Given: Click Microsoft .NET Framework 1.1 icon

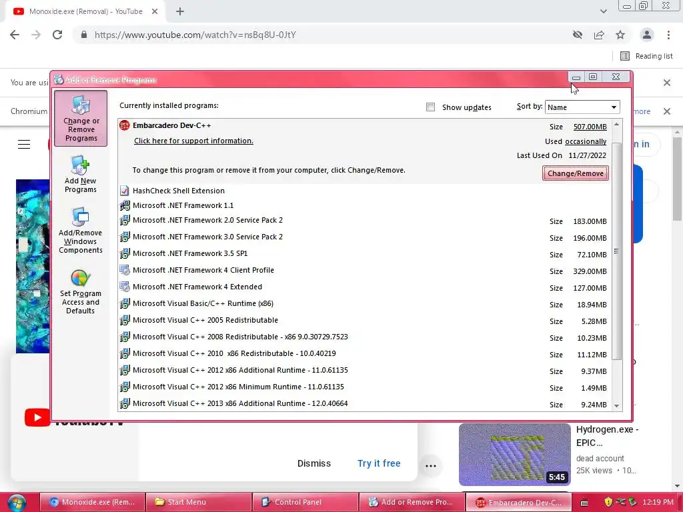Looking at the screenshot, I should click(125, 205).
